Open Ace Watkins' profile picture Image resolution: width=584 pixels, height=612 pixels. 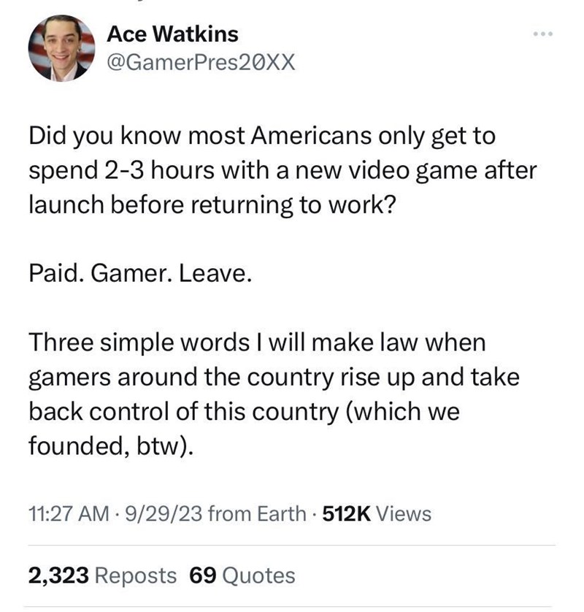(x=61, y=48)
